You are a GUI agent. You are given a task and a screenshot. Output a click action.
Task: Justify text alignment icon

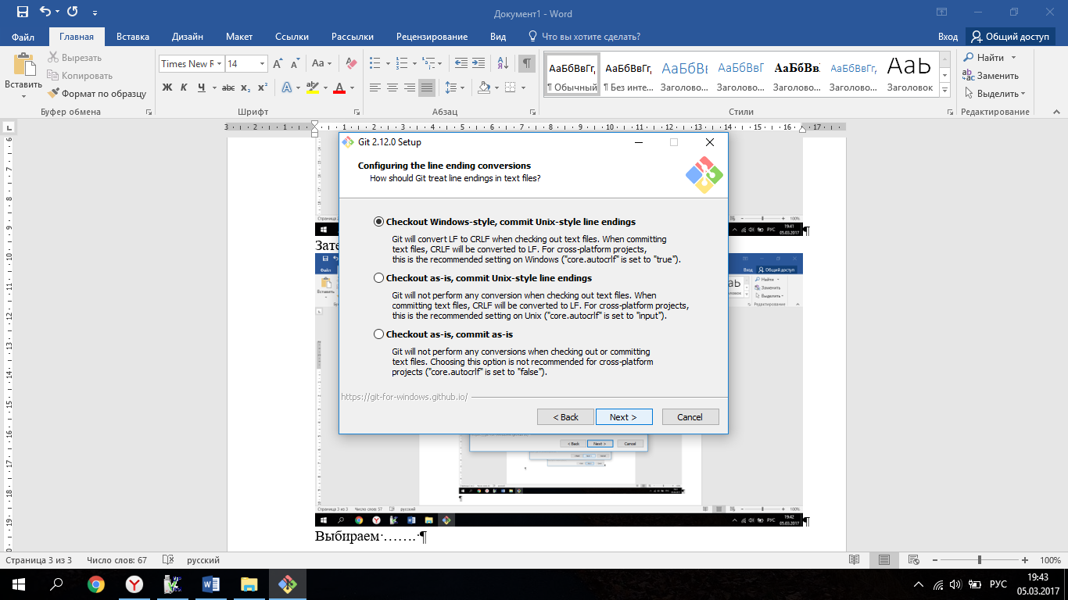click(426, 87)
